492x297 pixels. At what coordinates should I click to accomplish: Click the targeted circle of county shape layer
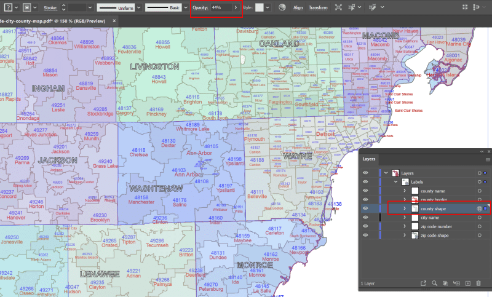[x=479, y=208]
